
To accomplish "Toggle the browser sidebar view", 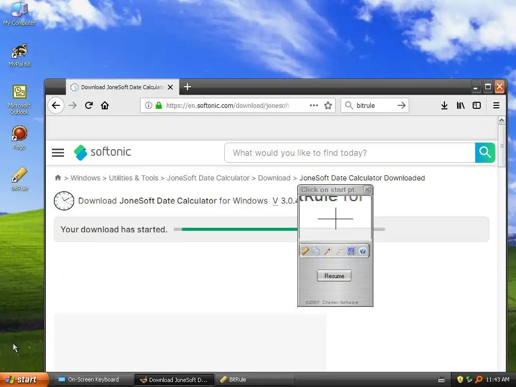I will pyautogui.click(x=477, y=105).
